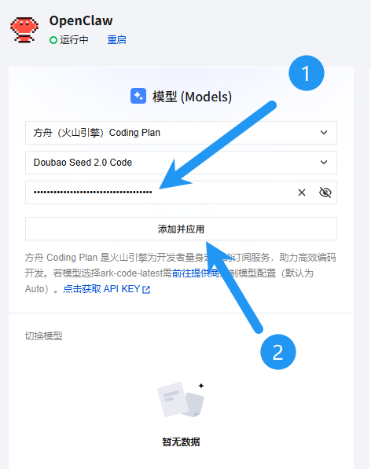
Task: Click the empty data documents illustration
Action: [182, 399]
